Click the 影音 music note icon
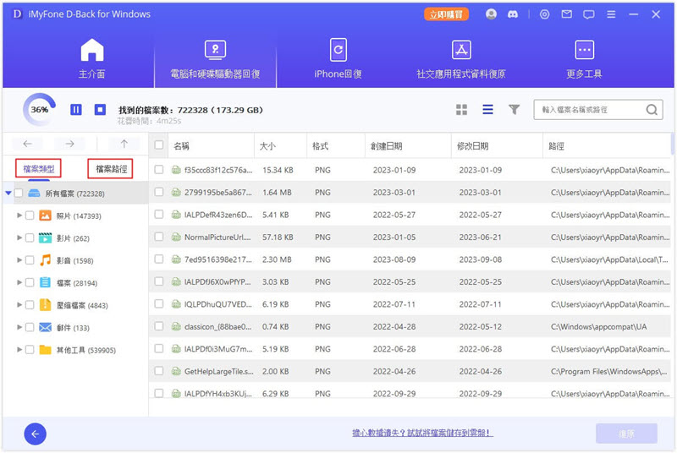The width and height of the screenshot is (677, 453). tap(45, 260)
